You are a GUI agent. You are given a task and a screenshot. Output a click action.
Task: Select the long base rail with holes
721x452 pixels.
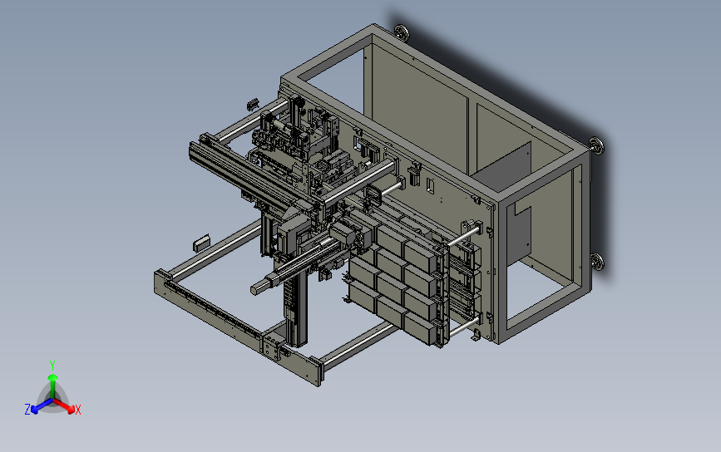tap(237, 327)
